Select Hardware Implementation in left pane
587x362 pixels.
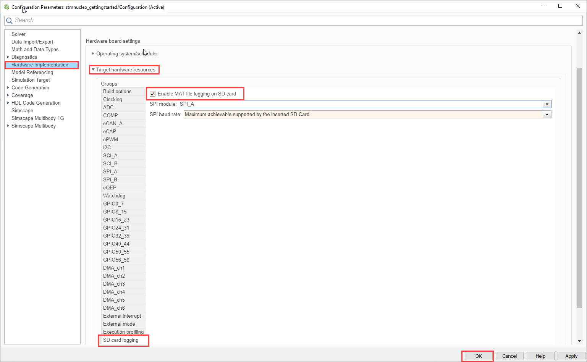[40, 65]
